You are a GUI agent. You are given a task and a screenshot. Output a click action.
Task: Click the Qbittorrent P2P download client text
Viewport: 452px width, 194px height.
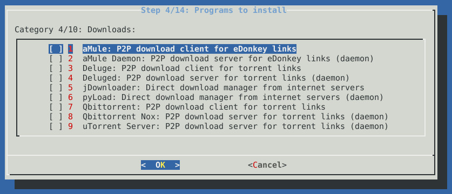pos(204,107)
